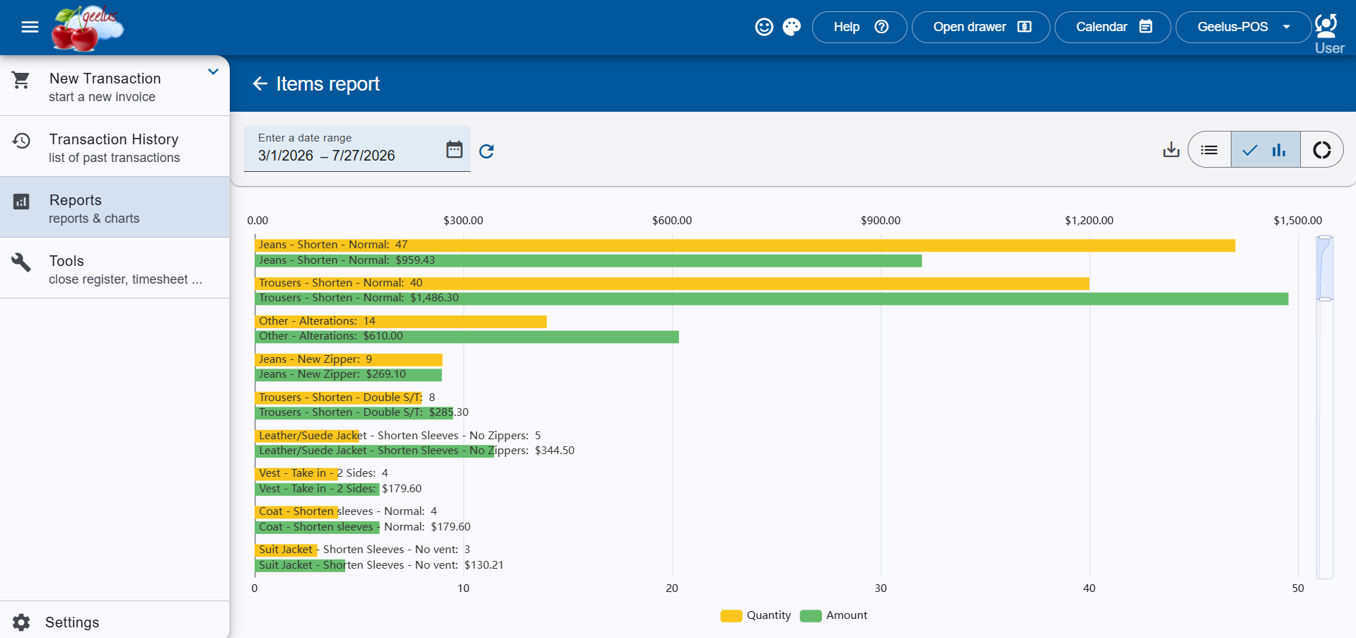Image resolution: width=1356 pixels, height=638 pixels.
Task: Expand the New Transaction chevron
Action: (213, 71)
